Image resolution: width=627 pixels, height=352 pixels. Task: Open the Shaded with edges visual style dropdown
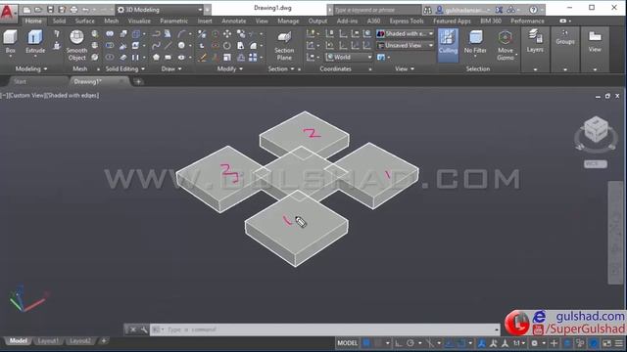point(405,34)
